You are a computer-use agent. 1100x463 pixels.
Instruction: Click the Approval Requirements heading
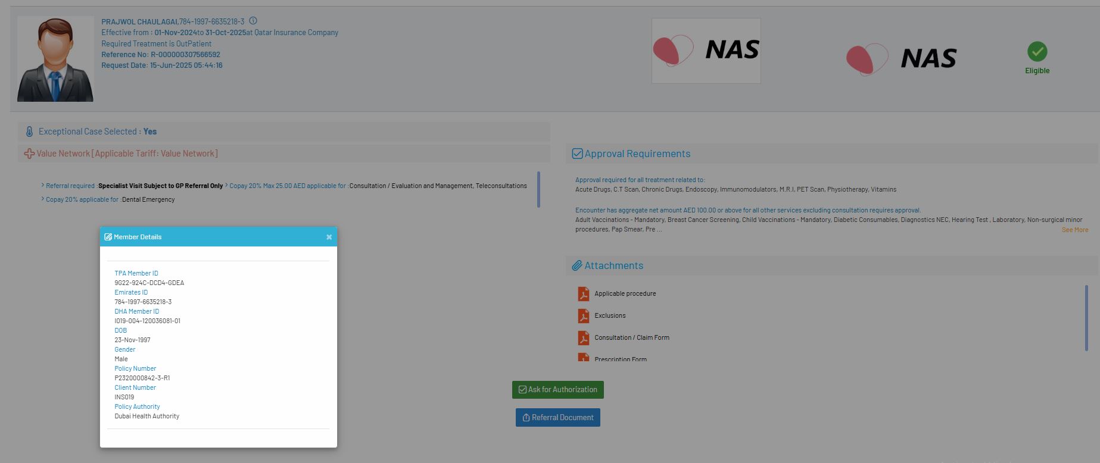tap(637, 154)
